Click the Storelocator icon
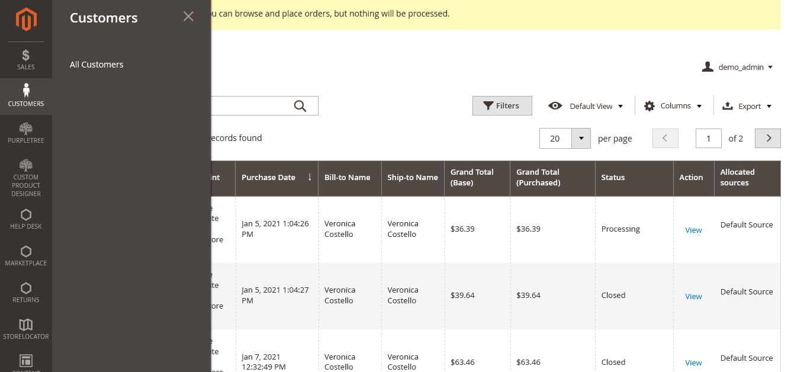 point(26,328)
